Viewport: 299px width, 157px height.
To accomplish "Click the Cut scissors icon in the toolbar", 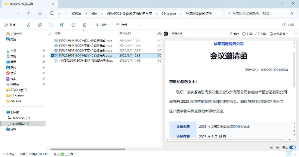I will (29, 25).
